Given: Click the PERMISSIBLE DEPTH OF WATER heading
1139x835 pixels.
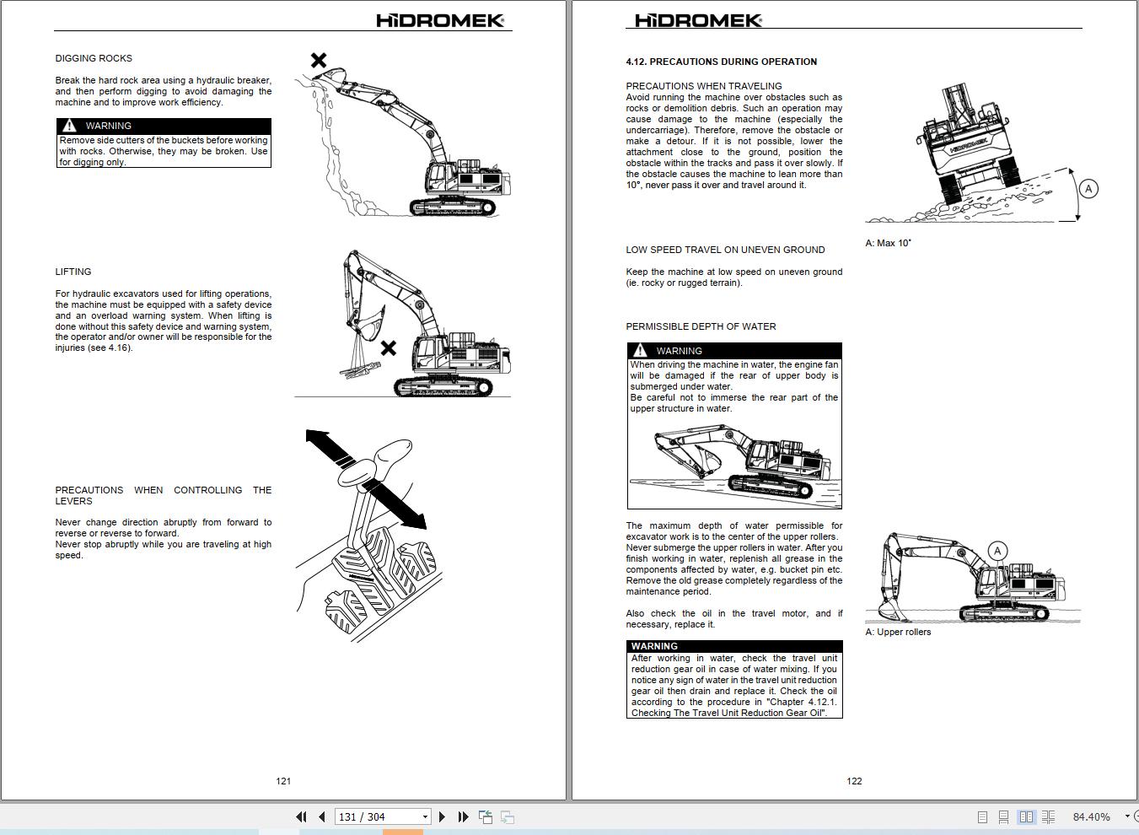Looking at the screenshot, I should tap(701, 326).
